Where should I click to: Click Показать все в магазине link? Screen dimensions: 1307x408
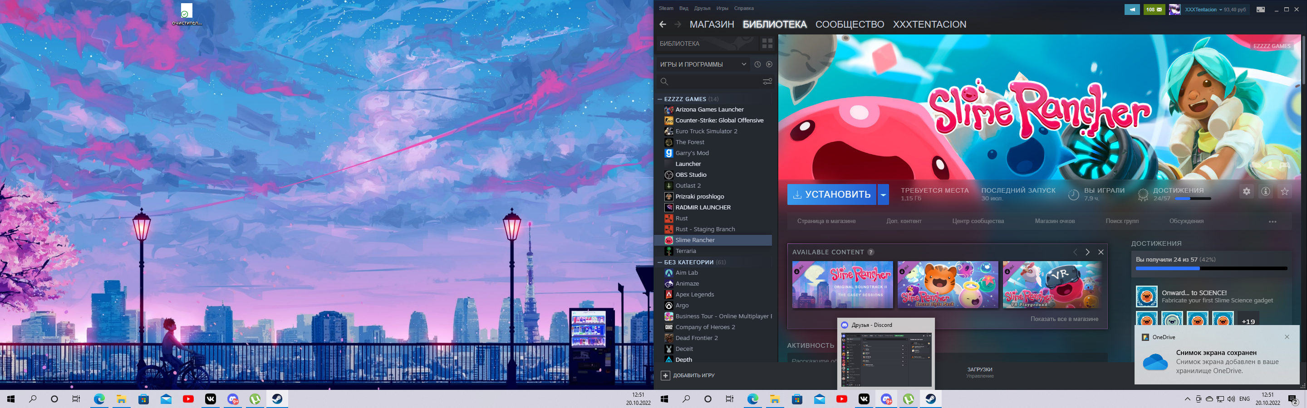click(x=1065, y=319)
